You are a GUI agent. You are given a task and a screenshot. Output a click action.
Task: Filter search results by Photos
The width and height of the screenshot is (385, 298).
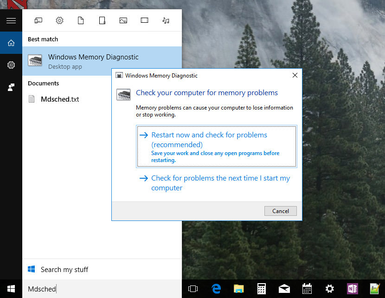(x=123, y=20)
